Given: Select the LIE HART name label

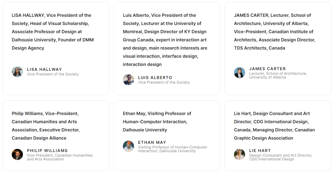Looking at the screenshot, I should [260, 151].
